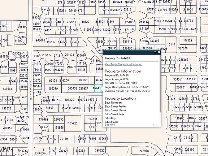Viewport: 208px width, 156px height.
Task: Select parcel 226912 on the map
Action: (127, 42)
